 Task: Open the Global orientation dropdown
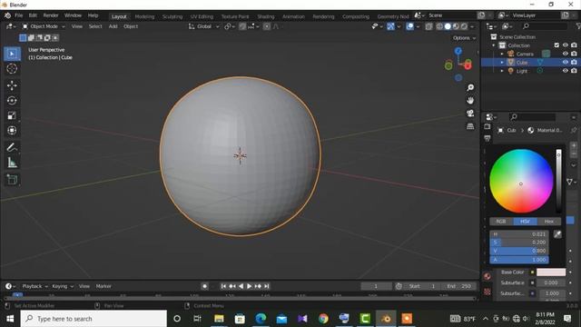coord(203,26)
